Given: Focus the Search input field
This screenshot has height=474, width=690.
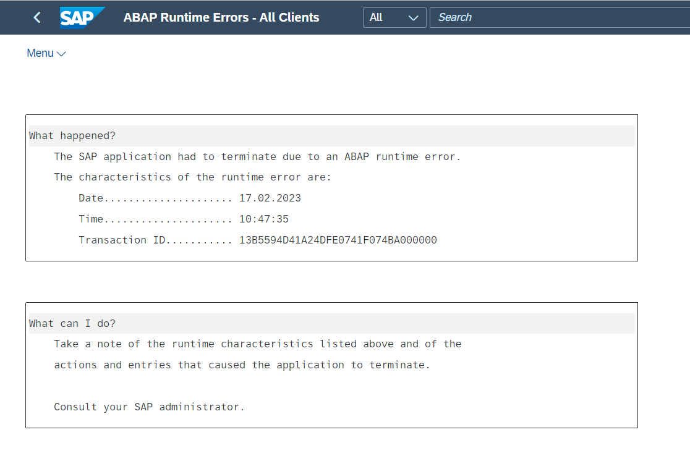Looking at the screenshot, I should (x=560, y=17).
